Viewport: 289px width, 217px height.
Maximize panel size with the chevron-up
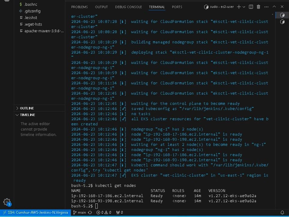point(274,7)
